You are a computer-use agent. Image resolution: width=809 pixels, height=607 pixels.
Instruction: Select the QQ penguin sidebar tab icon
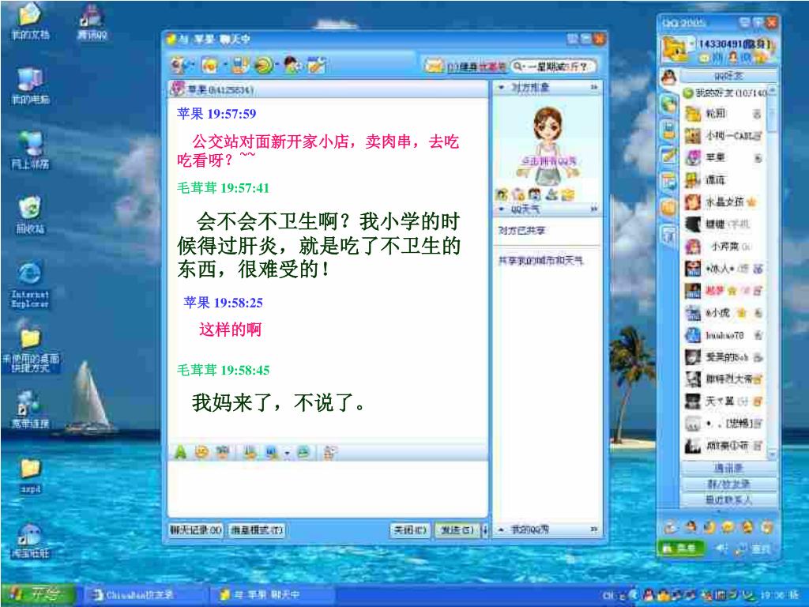pos(668,78)
